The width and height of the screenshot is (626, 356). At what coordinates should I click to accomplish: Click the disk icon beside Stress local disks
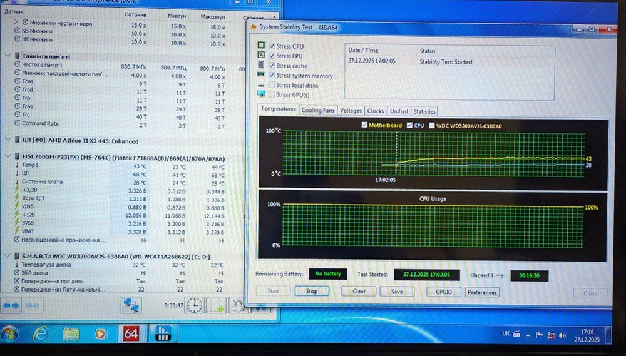(261, 85)
